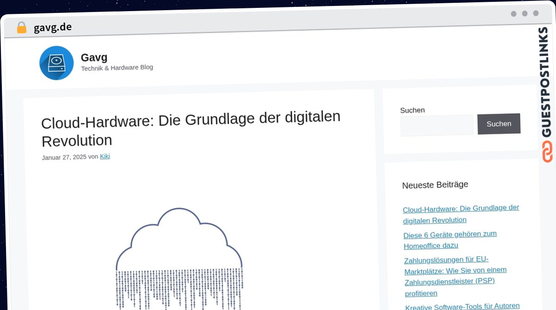Viewport: 556px width, 310px height.
Task: Click the orange padlock icon
Action: point(21,28)
